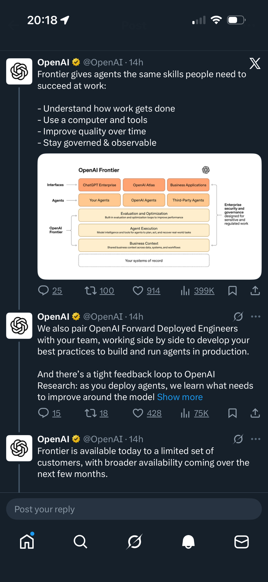This screenshot has width=268, height=582.
Task: Open Messages from the bottom bar
Action: pyautogui.click(x=241, y=542)
